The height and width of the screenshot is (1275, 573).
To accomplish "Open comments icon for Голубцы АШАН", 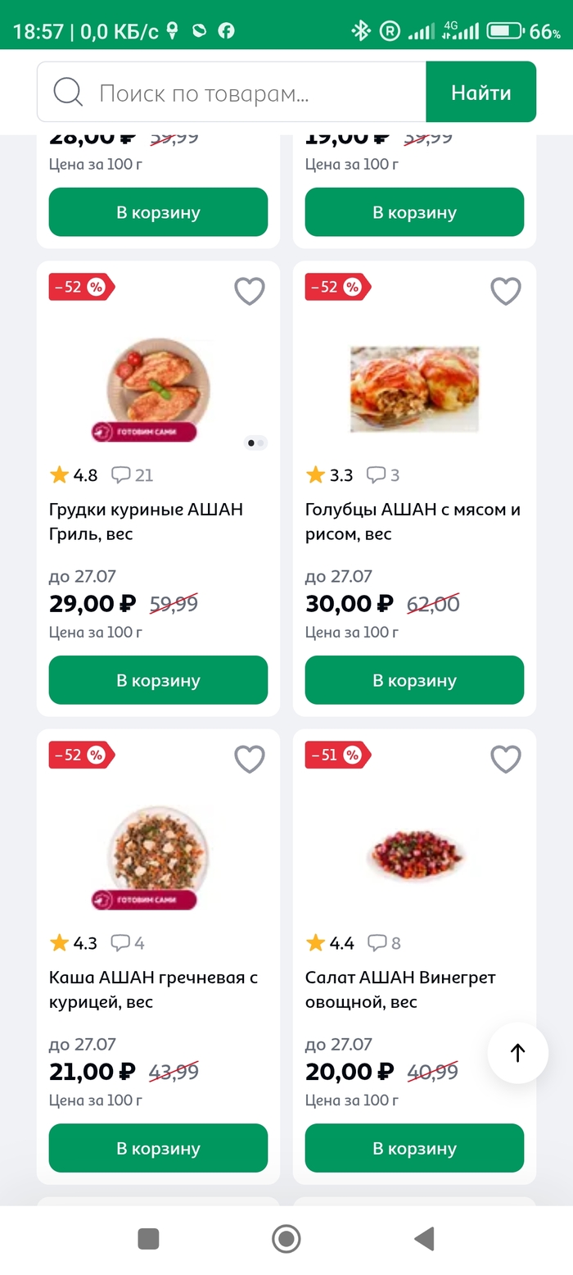I will click(377, 474).
